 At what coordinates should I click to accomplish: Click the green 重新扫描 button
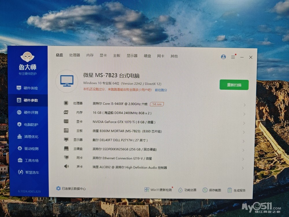(x=234, y=85)
